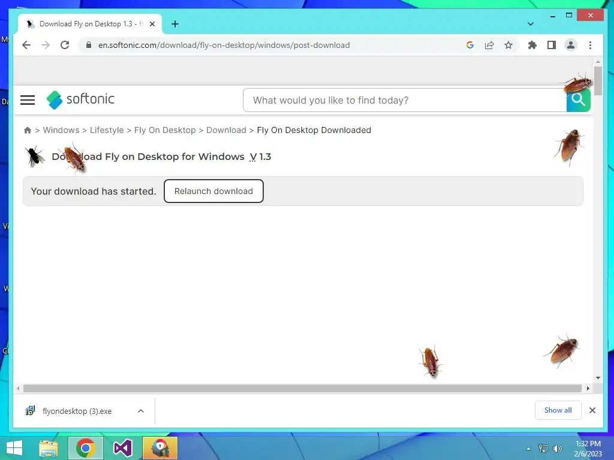
Task: Open downloaded flyondesktop (3).exe file
Action: click(77, 411)
